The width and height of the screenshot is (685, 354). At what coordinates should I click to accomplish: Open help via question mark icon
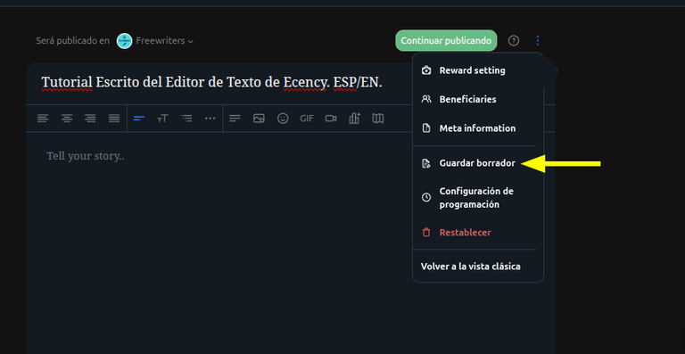pos(514,41)
